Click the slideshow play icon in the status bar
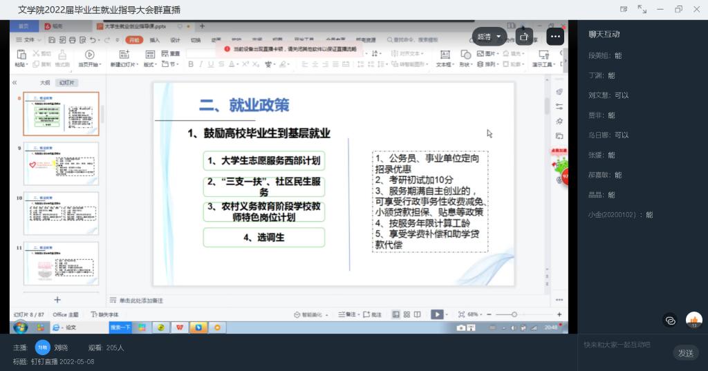 pyautogui.click(x=436, y=314)
